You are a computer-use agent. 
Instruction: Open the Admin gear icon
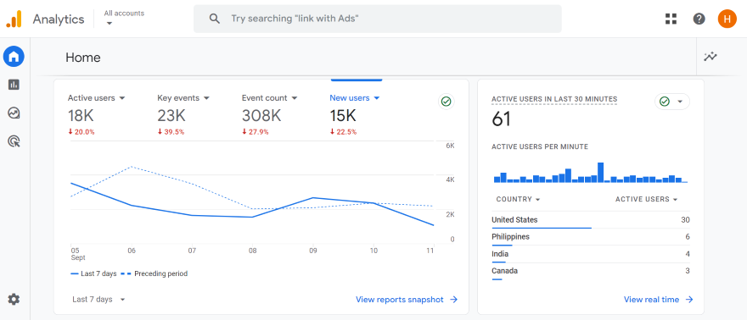pos(14,299)
